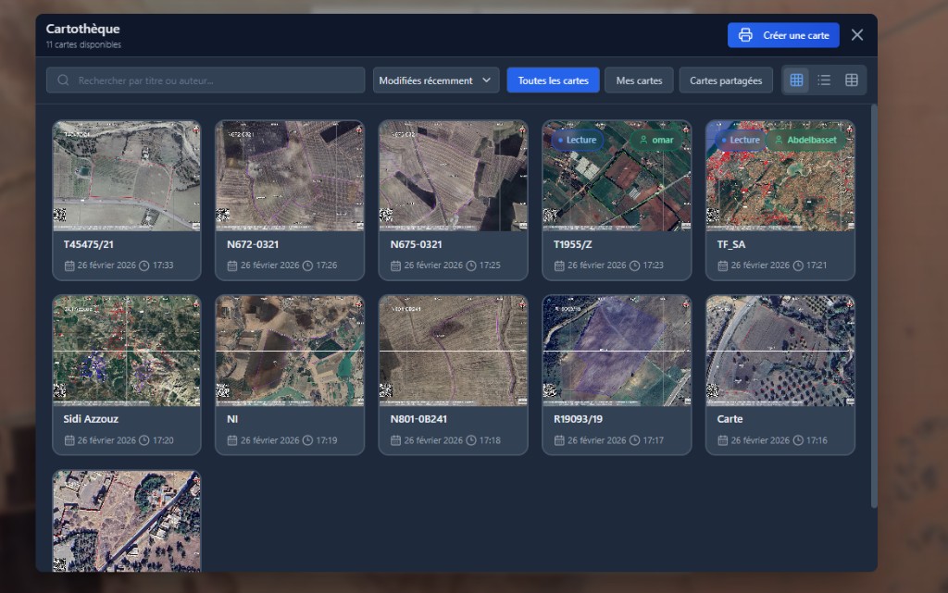Click clock icon beside 17:25

pos(471,266)
